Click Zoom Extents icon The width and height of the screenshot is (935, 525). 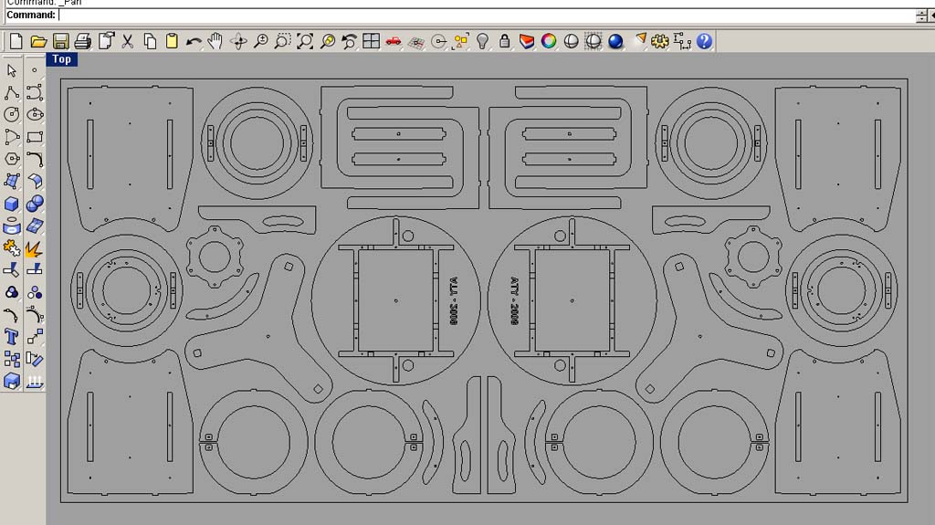(305, 41)
